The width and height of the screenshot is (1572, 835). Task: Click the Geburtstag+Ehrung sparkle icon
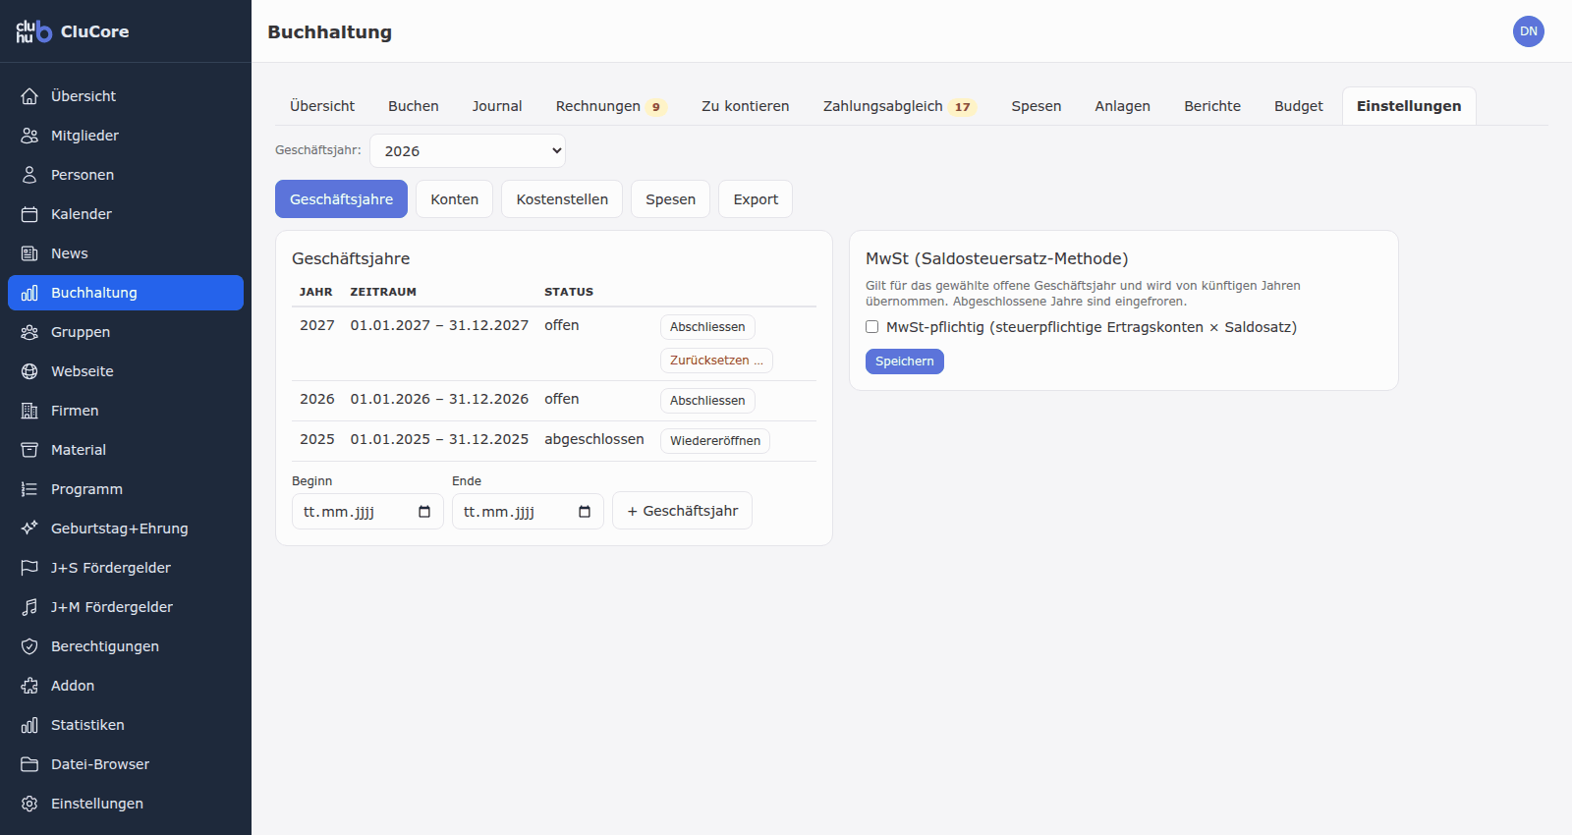click(x=29, y=529)
